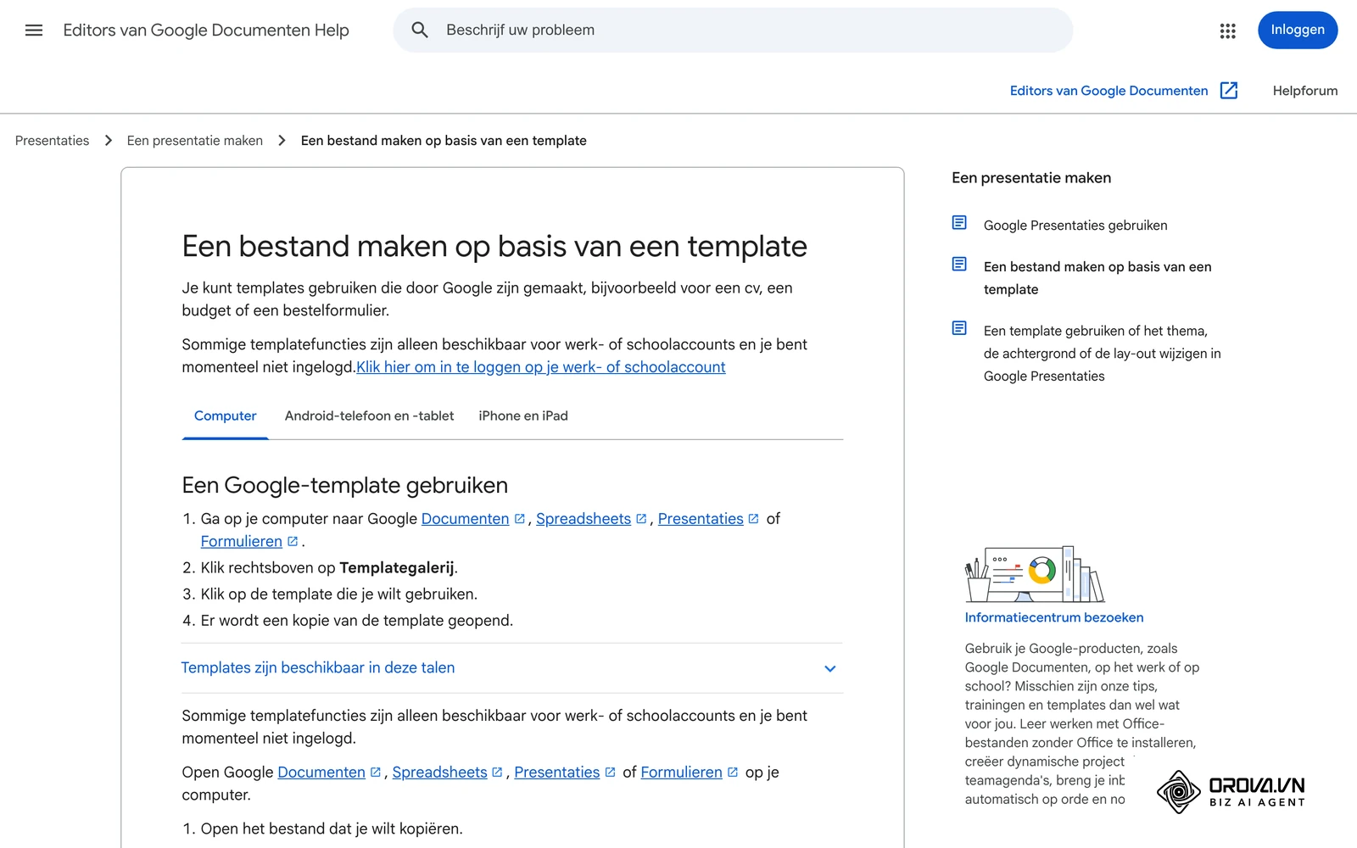Open Spreadsheets link in Open Google line
This screenshot has width=1357, height=848.
click(x=439, y=773)
